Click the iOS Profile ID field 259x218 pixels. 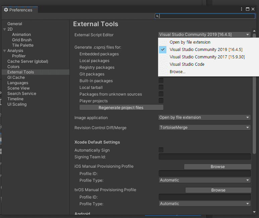(205, 174)
